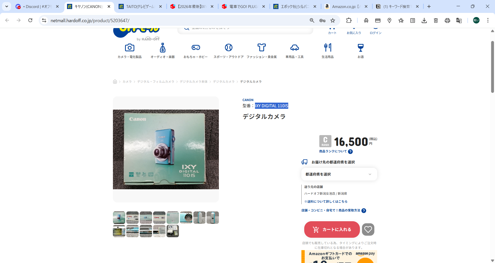Click the page vertical scrollbar thumb

[x=492, y=67]
